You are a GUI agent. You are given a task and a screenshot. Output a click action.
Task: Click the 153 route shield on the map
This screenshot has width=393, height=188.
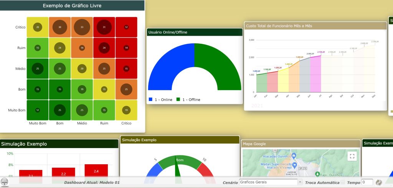pos(275,150)
